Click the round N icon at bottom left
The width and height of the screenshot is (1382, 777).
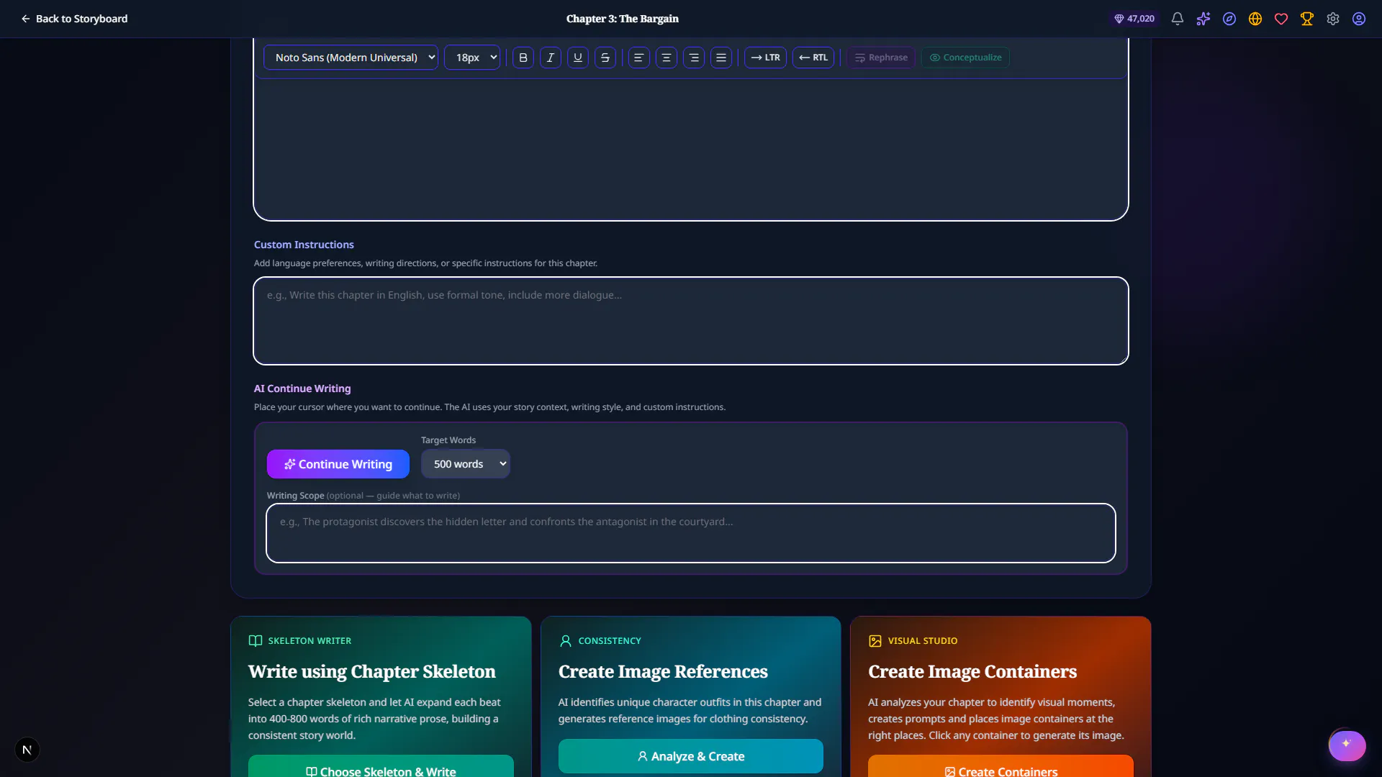27,750
